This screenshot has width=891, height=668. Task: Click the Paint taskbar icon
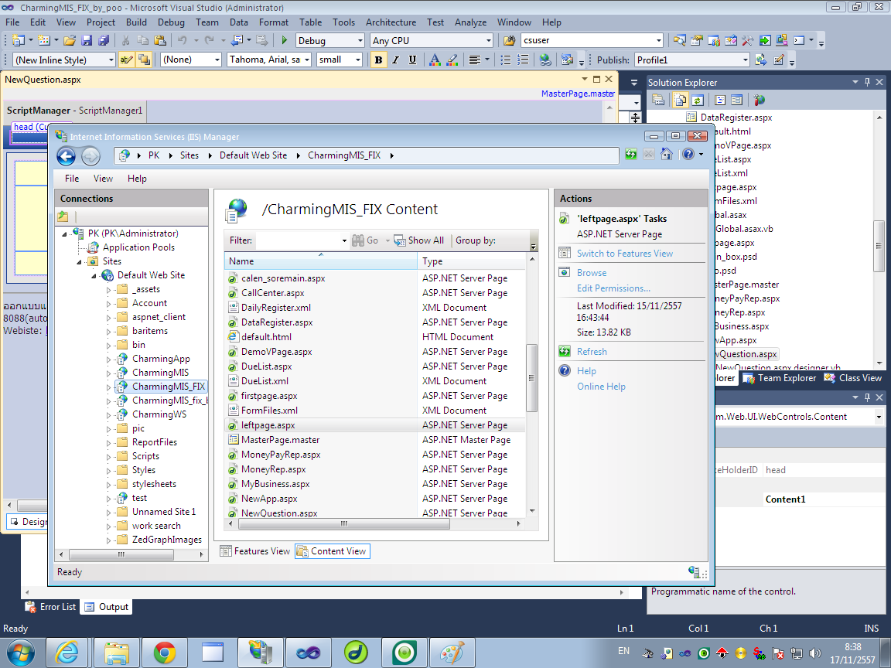point(452,653)
